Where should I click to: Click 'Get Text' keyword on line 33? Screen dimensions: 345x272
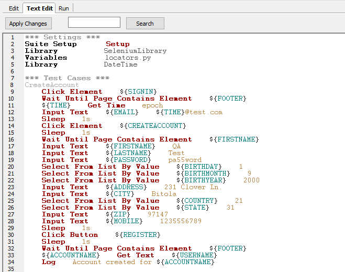(x=135, y=255)
